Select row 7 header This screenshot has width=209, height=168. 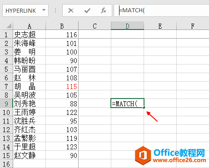pos(6,86)
